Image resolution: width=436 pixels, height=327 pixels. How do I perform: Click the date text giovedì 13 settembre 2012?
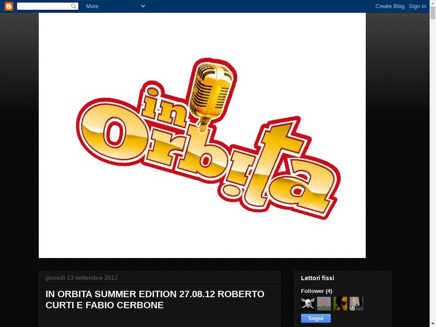[x=82, y=278]
